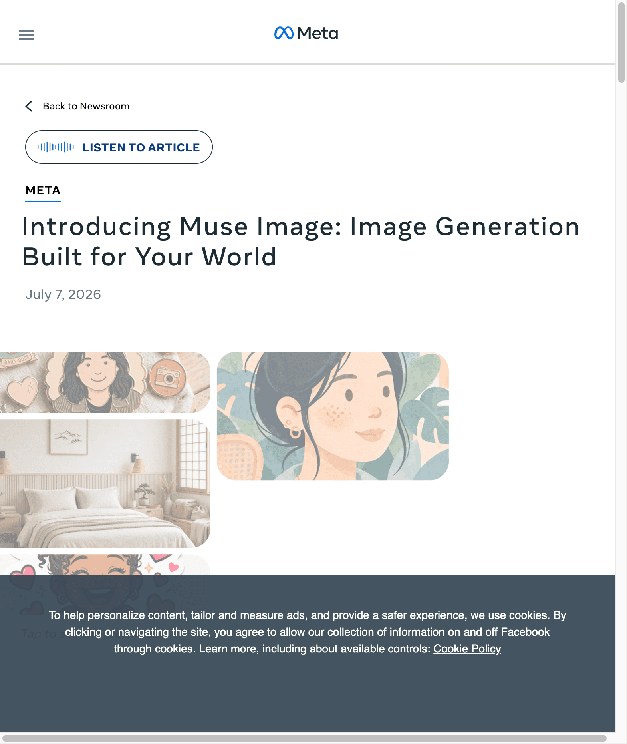Click the article headline Introducing Muse Image
Screen dimensions: 627x744
300,241
